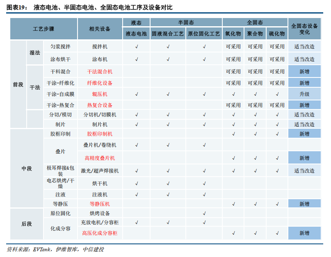Click the 搅拌机 equipment cell
331x257 pixels.
coord(100,46)
